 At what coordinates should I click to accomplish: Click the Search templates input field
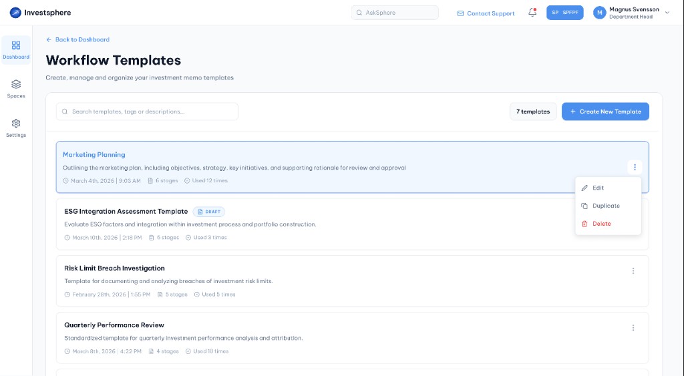[x=147, y=112]
